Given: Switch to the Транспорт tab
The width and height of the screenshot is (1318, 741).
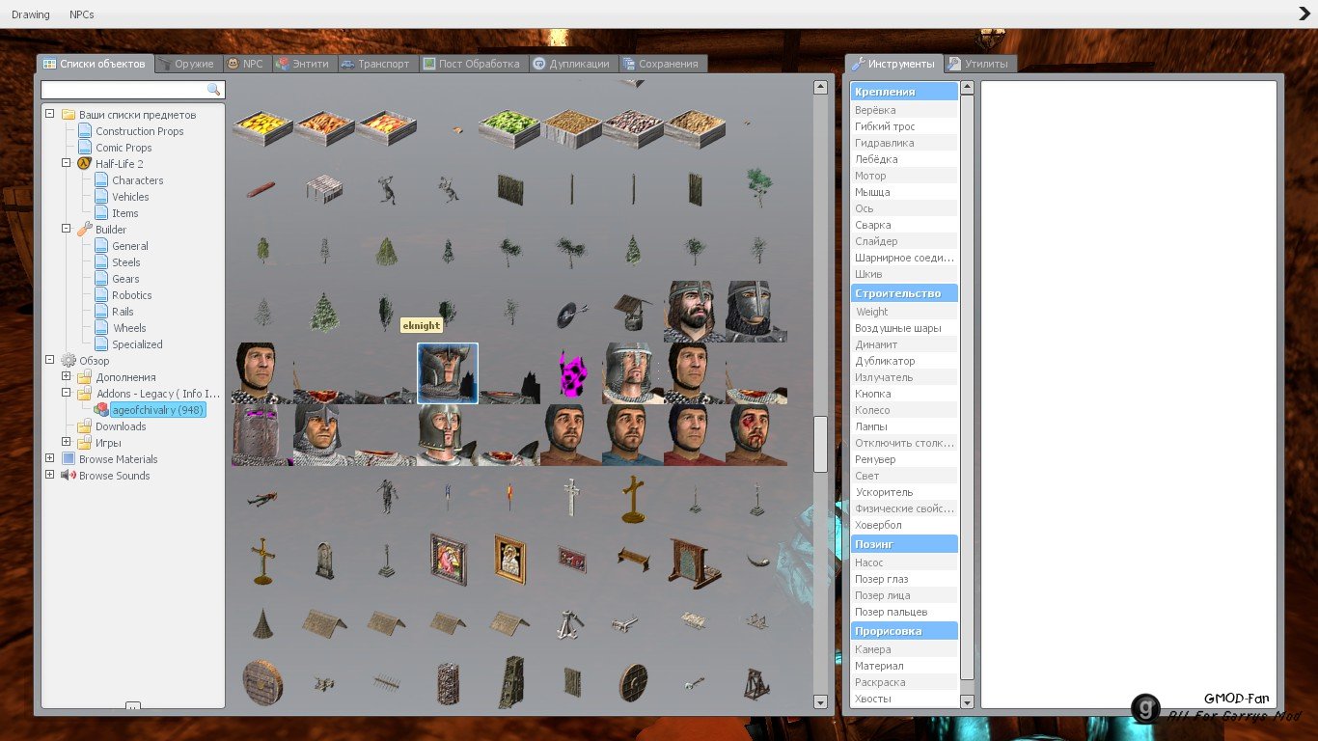Looking at the screenshot, I should [x=377, y=64].
